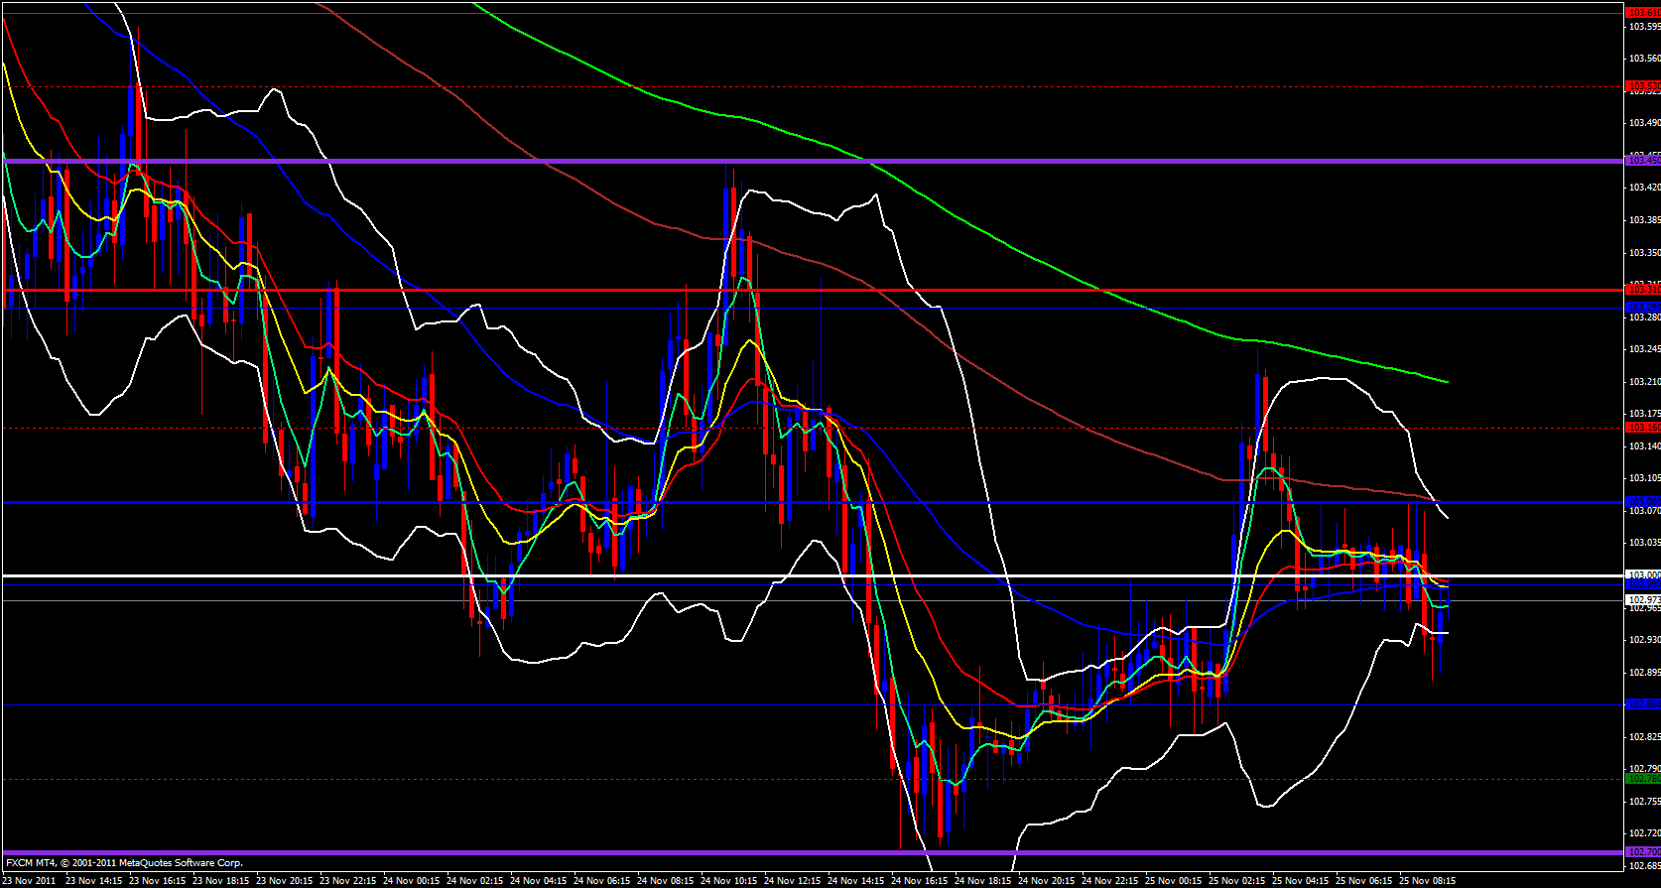Click the blue 103.080 price label
1661x888 pixels.
tap(1642, 502)
